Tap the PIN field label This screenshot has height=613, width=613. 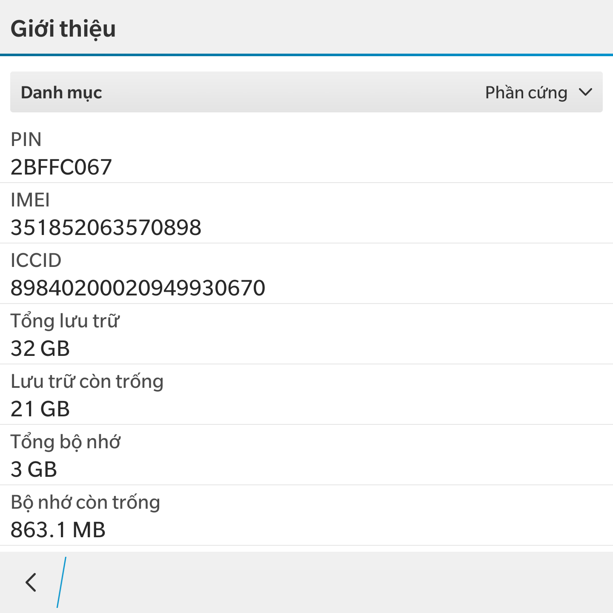pos(26,140)
